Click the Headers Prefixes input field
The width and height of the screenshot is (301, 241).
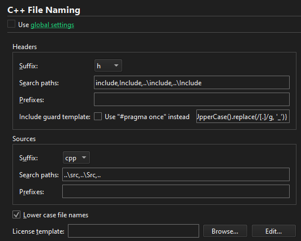click(x=192, y=99)
